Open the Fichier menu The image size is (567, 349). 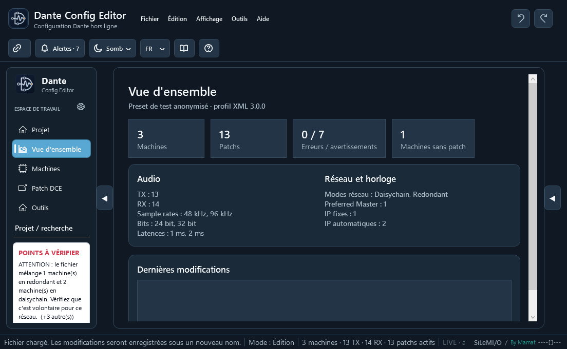point(149,19)
